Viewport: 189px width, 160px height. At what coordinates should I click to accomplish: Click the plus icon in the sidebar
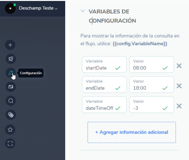pyautogui.click(x=10, y=45)
